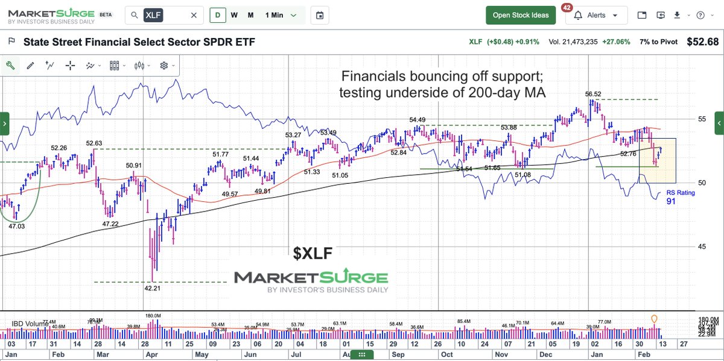Image resolution: width=724 pixels, height=361 pixels.
Task: Click the RS Rating 91 label
Action: tap(680, 197)
